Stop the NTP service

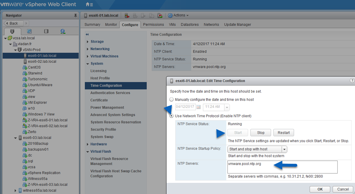261,132
